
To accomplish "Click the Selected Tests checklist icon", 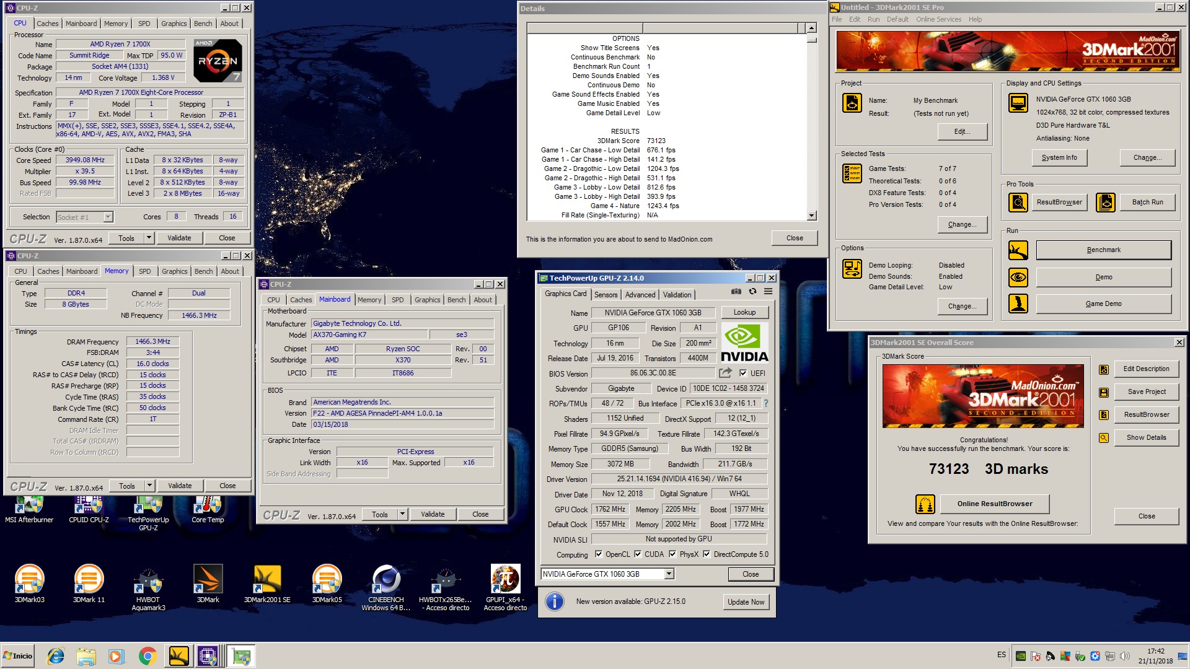I will pos(852,173).
